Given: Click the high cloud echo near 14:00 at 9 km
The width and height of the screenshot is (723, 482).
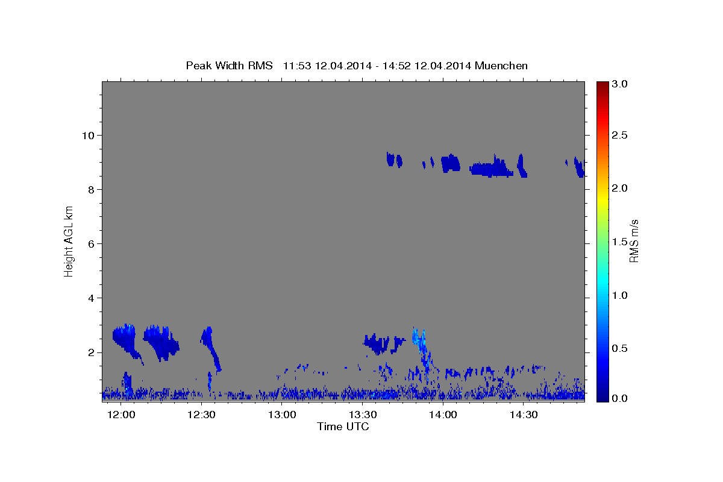Looking at the screenshot, I should pos(450,163).
